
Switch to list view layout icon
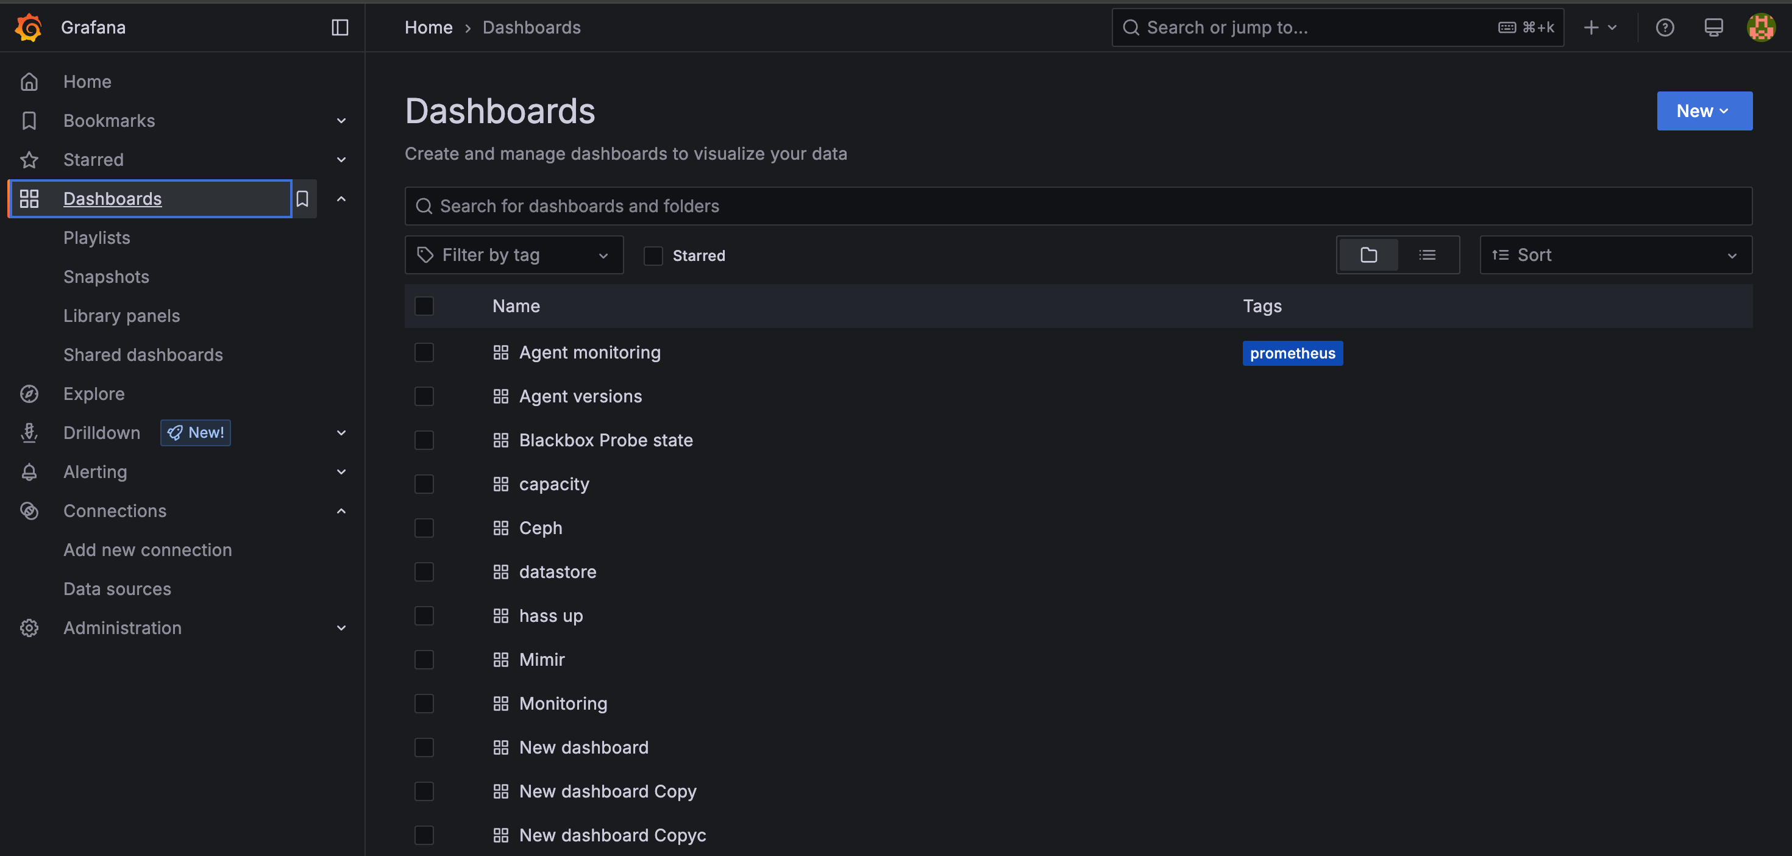click(1428, 255)
